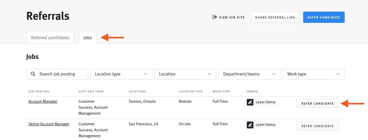Image resolution: width=368 pixels, height=140 pixels.
Task: Click the search magnifier icon
Action: [33, 74]
